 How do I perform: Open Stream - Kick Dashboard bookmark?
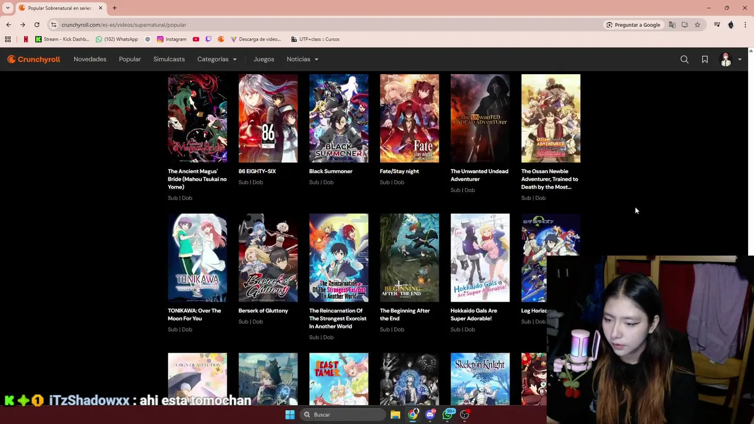point(62,39)
